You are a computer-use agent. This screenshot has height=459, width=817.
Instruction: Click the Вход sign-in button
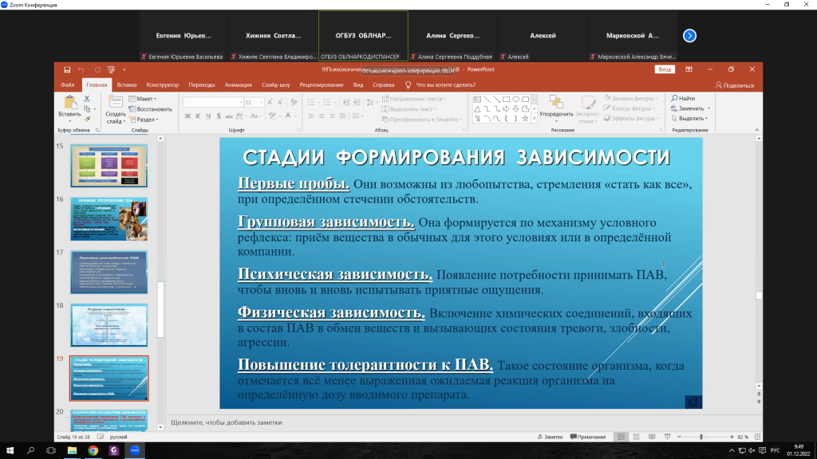(x=665, y=69)
